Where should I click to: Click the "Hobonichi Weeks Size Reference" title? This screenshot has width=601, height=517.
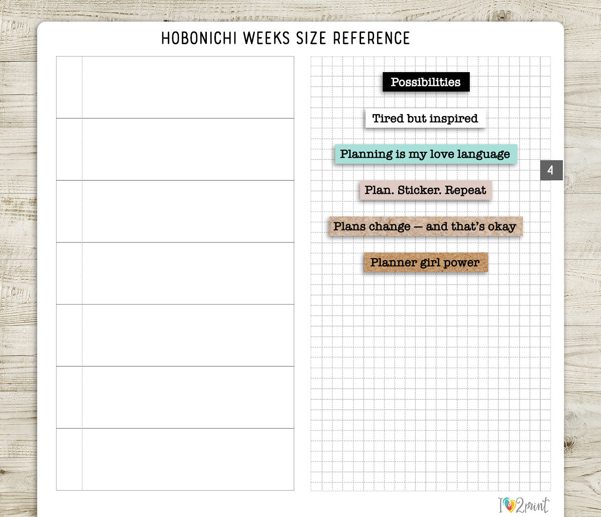tap(285, 38)
